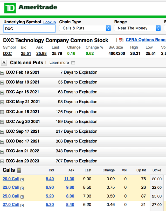This screenshot has height=211, width=166.
Task: Open the CFRA Options Report link
Action: [146, 40]
